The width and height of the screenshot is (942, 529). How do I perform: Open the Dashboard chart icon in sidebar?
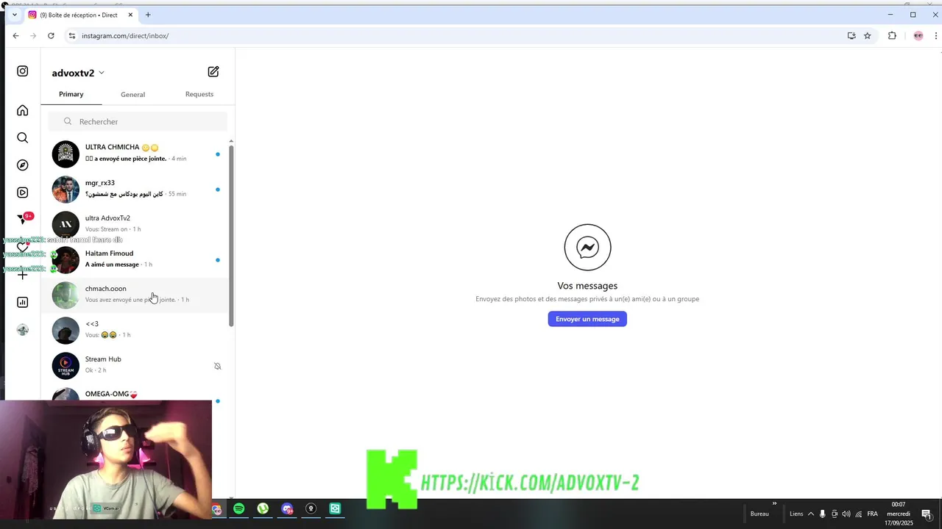point(23,302)
